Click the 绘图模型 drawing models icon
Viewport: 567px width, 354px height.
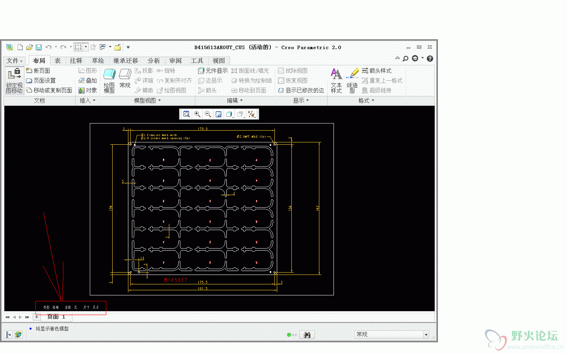coord(109,81)
